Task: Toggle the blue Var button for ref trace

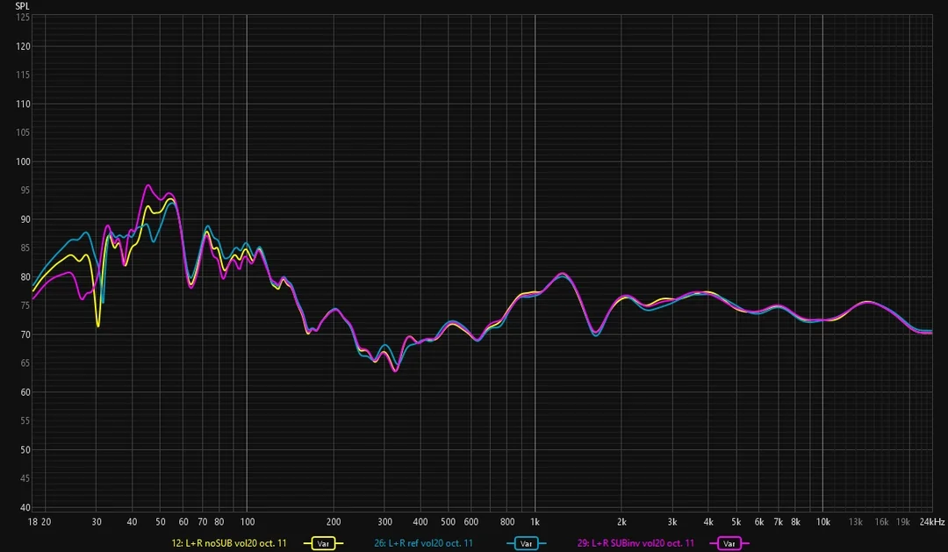Action: click(x=526, y=543)
